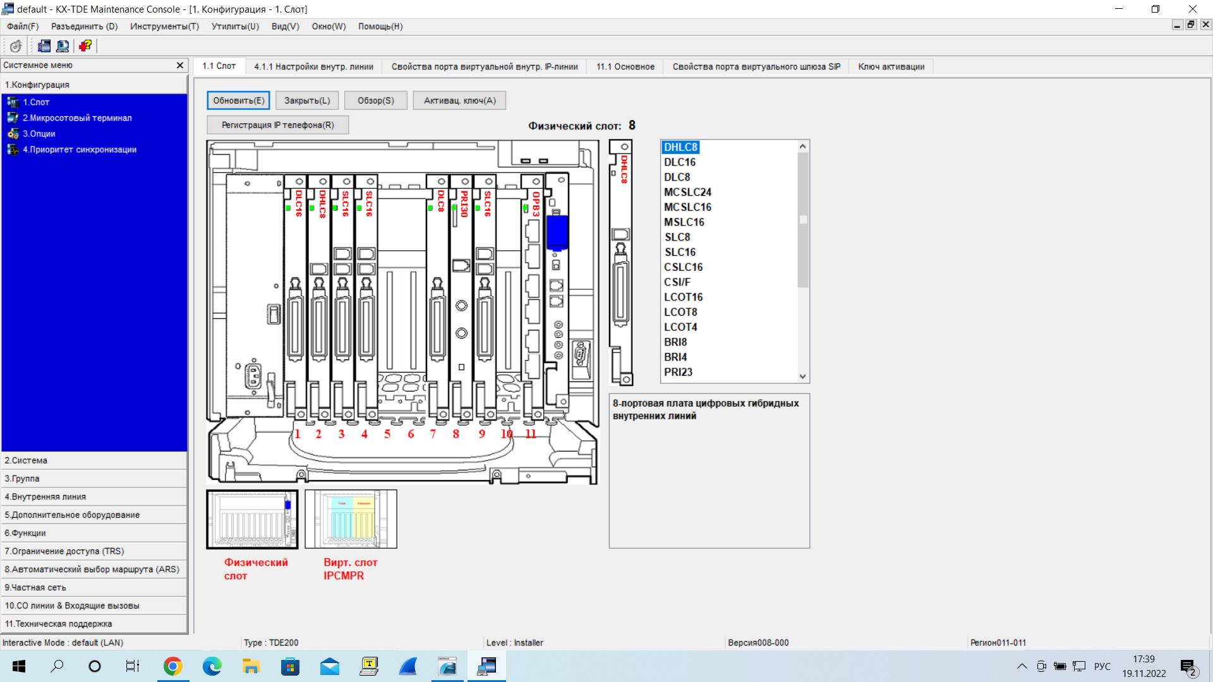The height and width of the screenshot is (682, 1213).
Task: Click the power supply unit in cabinet
Action: (x=255, y=295)
